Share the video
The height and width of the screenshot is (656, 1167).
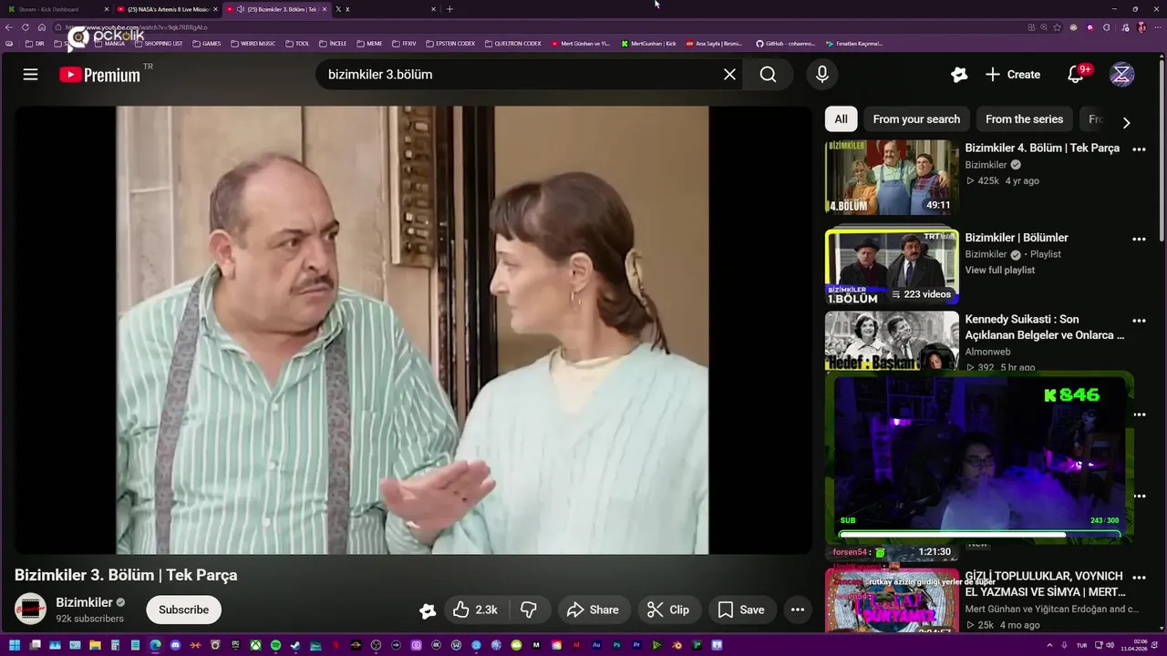click(593, 610)
